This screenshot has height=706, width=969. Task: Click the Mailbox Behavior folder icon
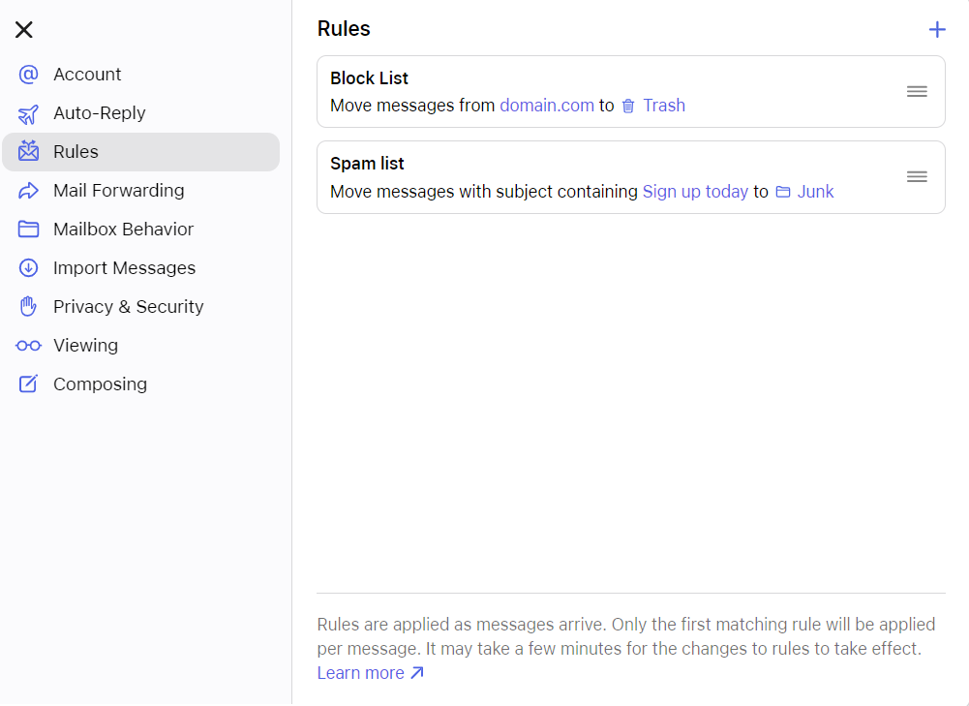(x=28, y=229)
